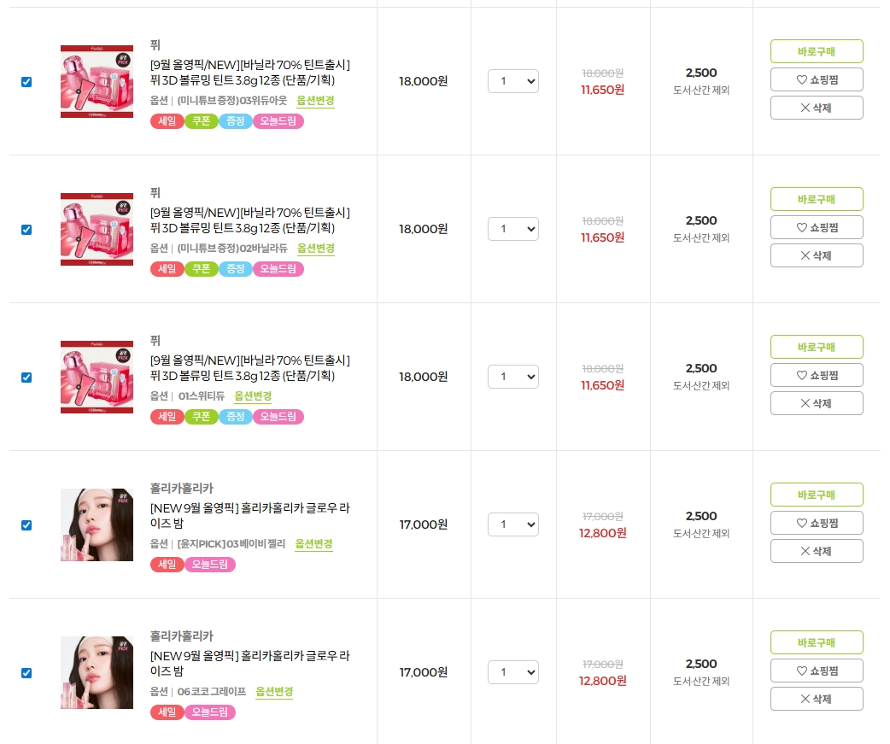This screenshot has width=890, height=744.
Task: Open quantity dropdown for 03위듀아웃 tint
Action: pyautogui.click(x=513, y=81)
